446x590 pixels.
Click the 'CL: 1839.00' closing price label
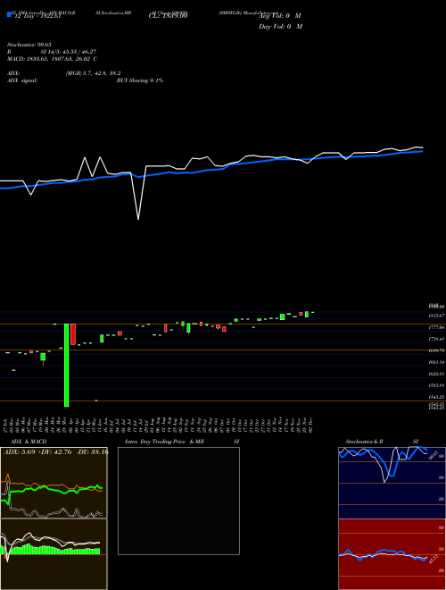tap(169, 16)
